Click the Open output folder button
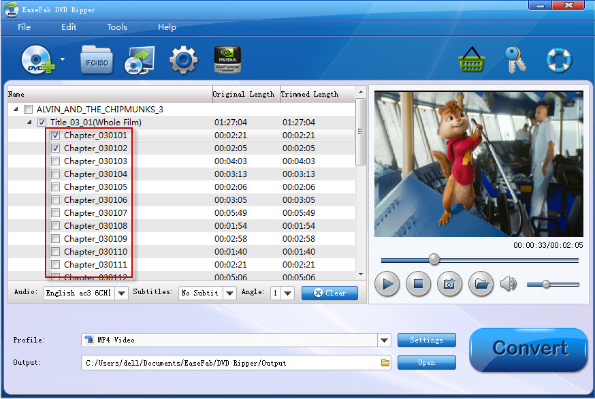Screen dimensions: 595x399 427,362
